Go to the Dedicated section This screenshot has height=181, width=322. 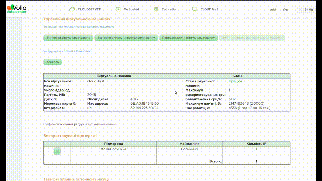coord(131,9)
